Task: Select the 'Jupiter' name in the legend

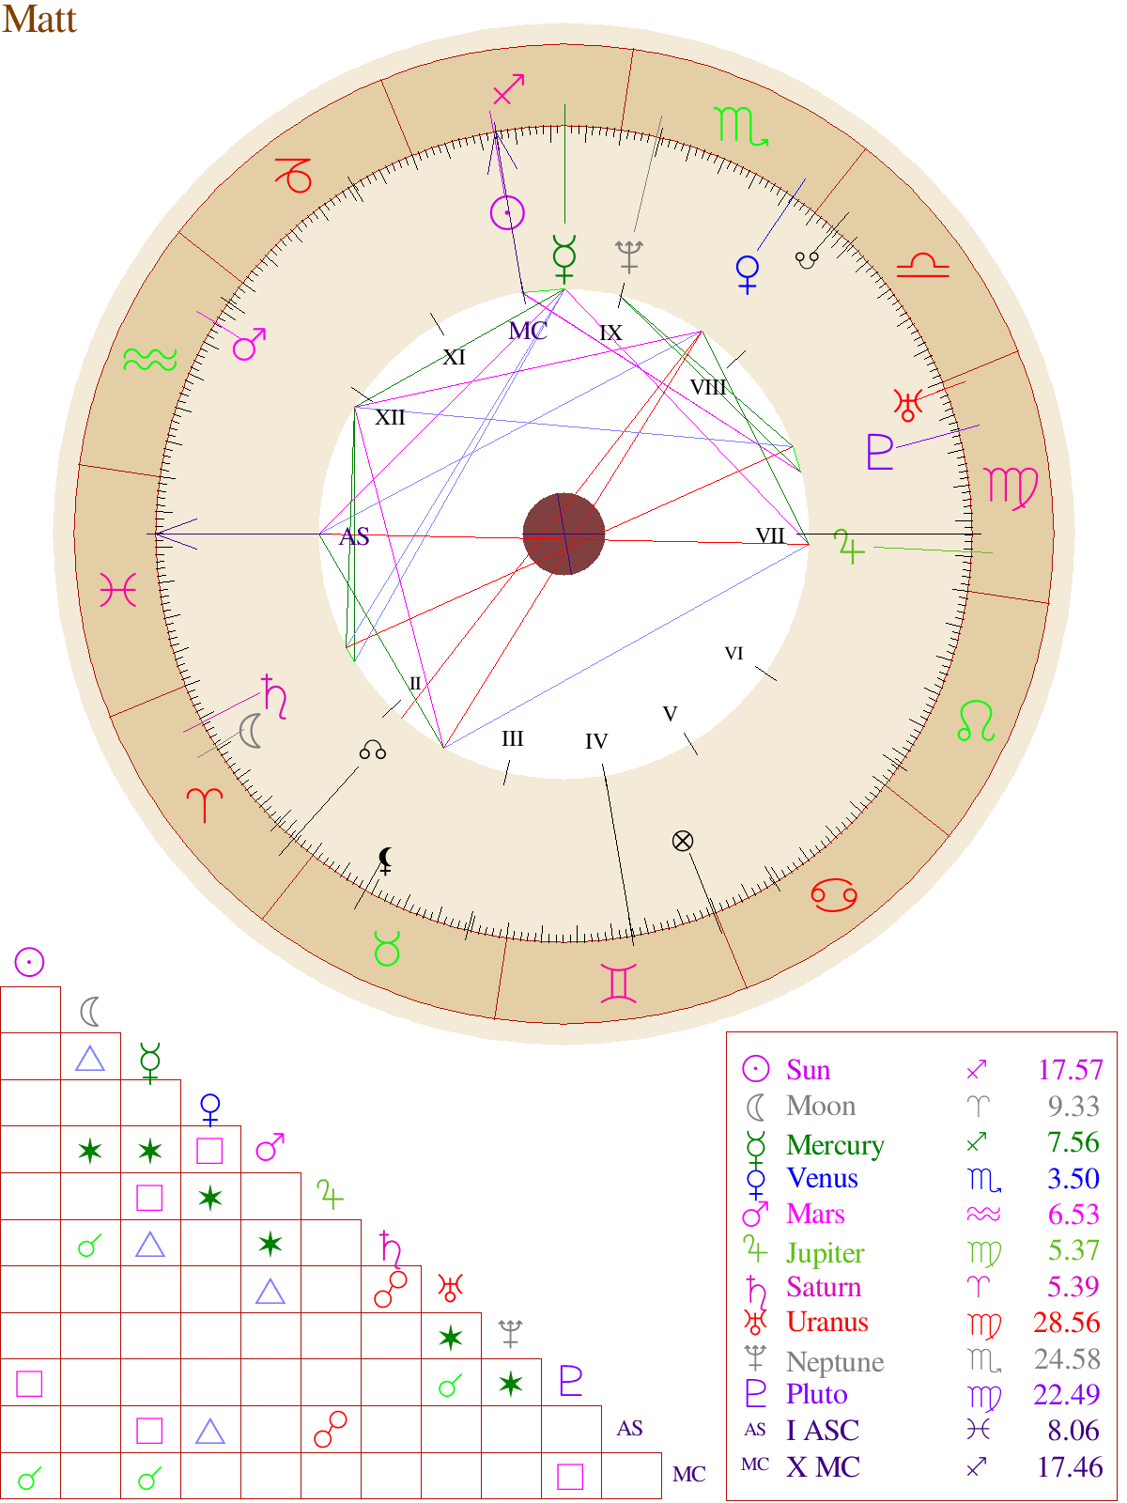Action: [x=826, y=1253]
